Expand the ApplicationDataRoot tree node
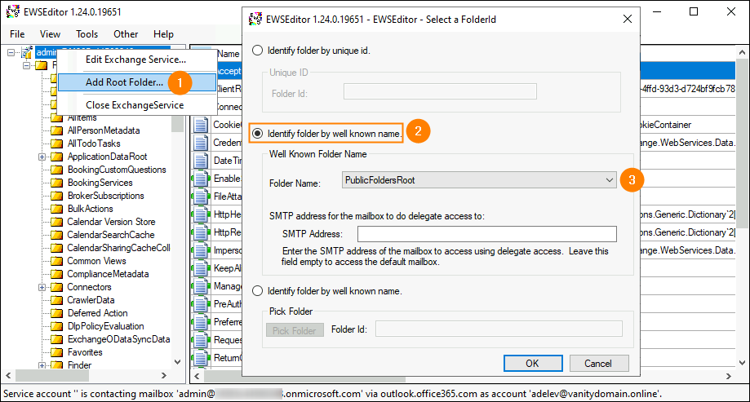The width and height of the screenshot is (750, 402). 42,157
